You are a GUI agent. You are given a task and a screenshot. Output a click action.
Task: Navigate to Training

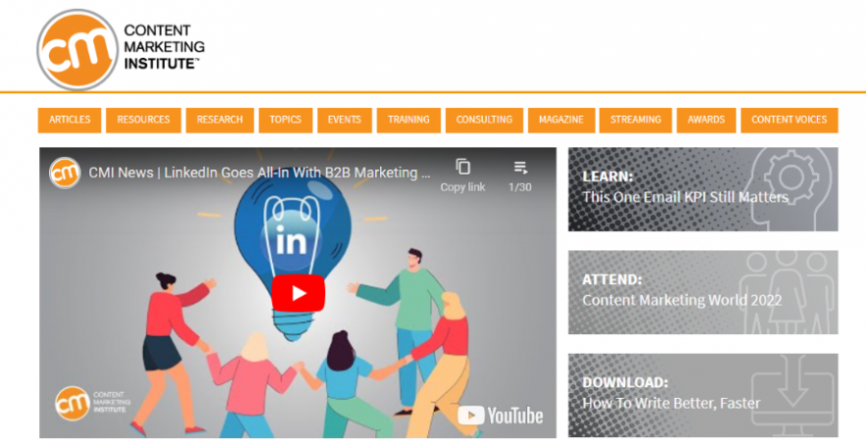[x=409, y=120]
